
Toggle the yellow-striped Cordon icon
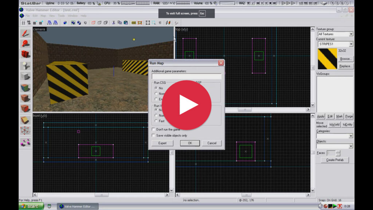click(x=134, y=23)
